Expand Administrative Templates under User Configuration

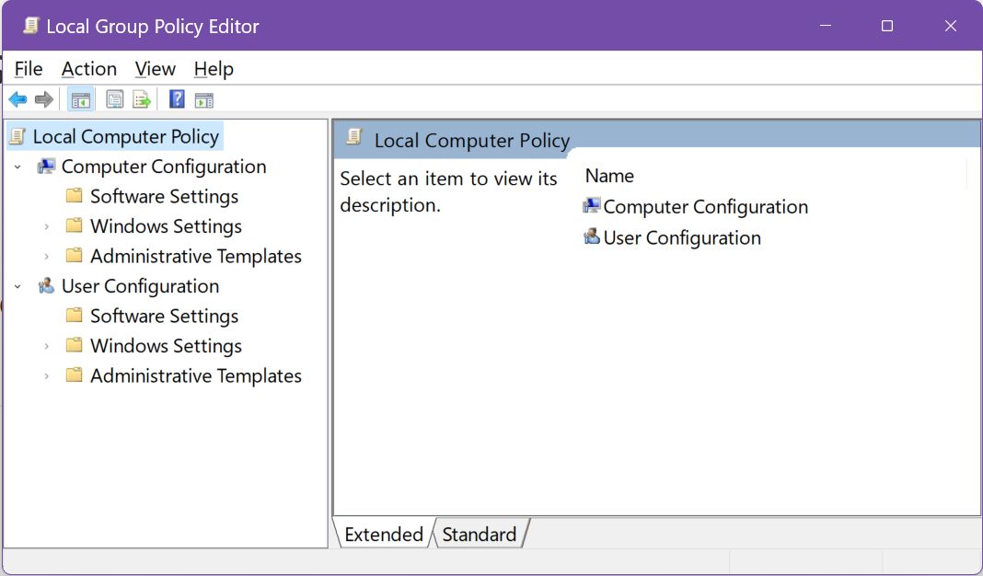pos(46,376)
